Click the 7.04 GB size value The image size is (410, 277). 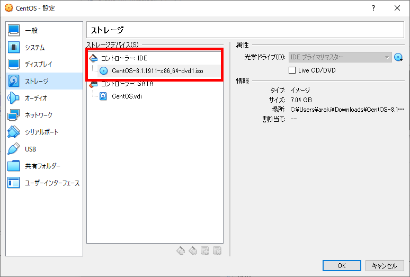point(301,100)
